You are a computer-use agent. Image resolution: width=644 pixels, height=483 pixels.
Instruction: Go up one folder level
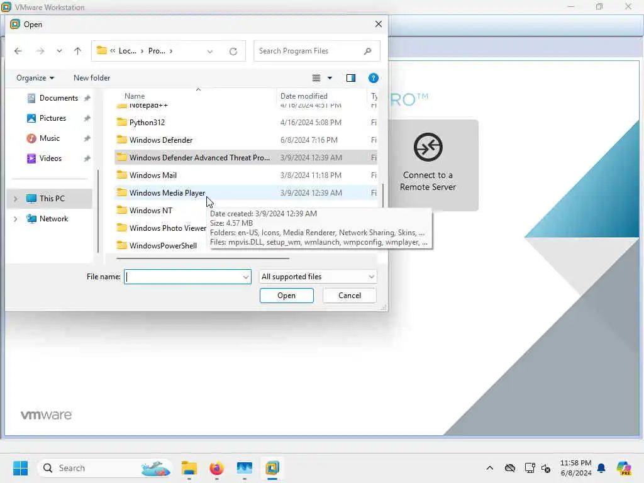pos(77,51)
